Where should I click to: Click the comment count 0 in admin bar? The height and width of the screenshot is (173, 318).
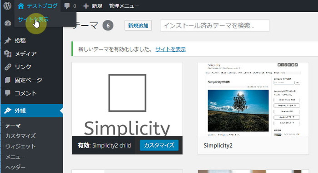(x=75, y=6)
